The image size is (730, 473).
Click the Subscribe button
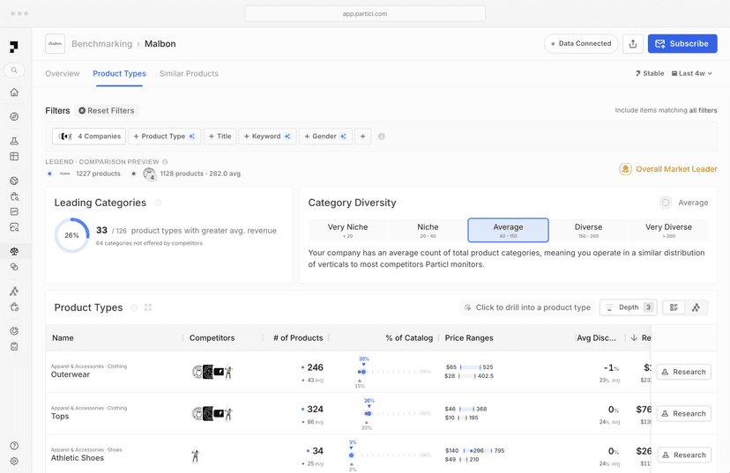(682, 43)
